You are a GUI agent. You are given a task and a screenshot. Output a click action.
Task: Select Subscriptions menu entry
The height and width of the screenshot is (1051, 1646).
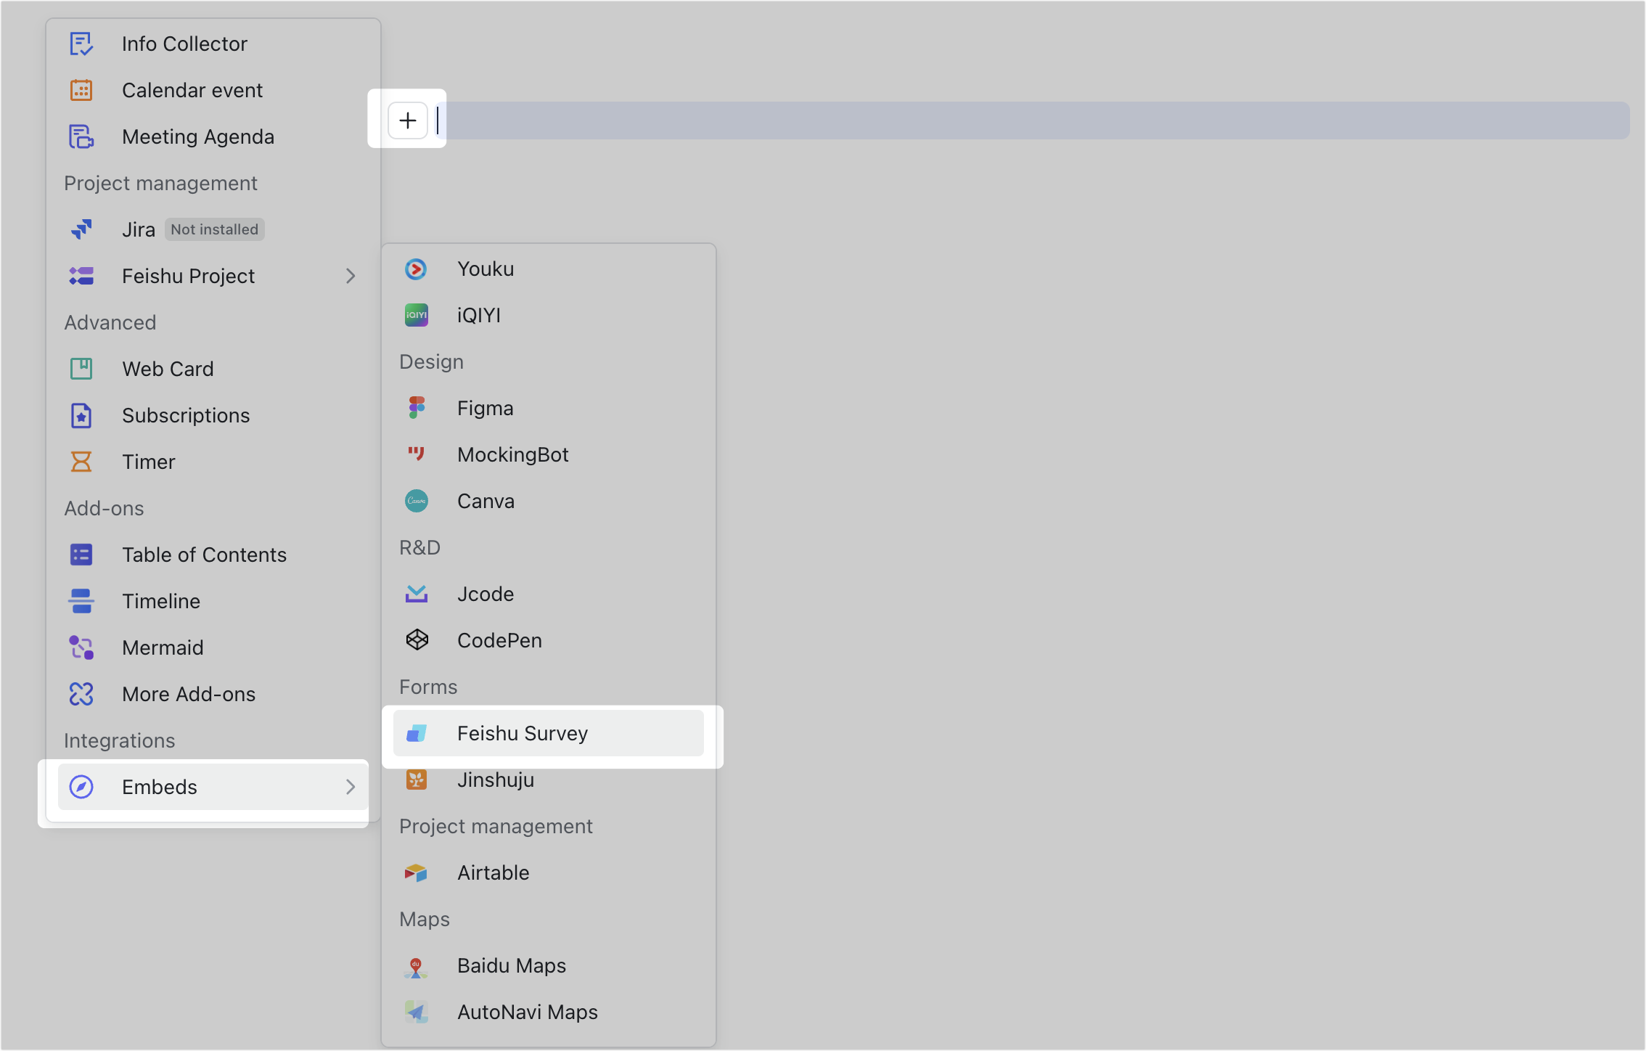click(x=213, y=415)
